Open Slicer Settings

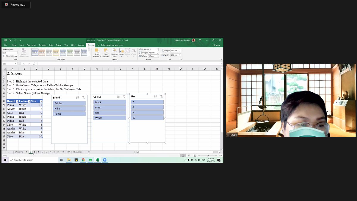coord(10,56)
